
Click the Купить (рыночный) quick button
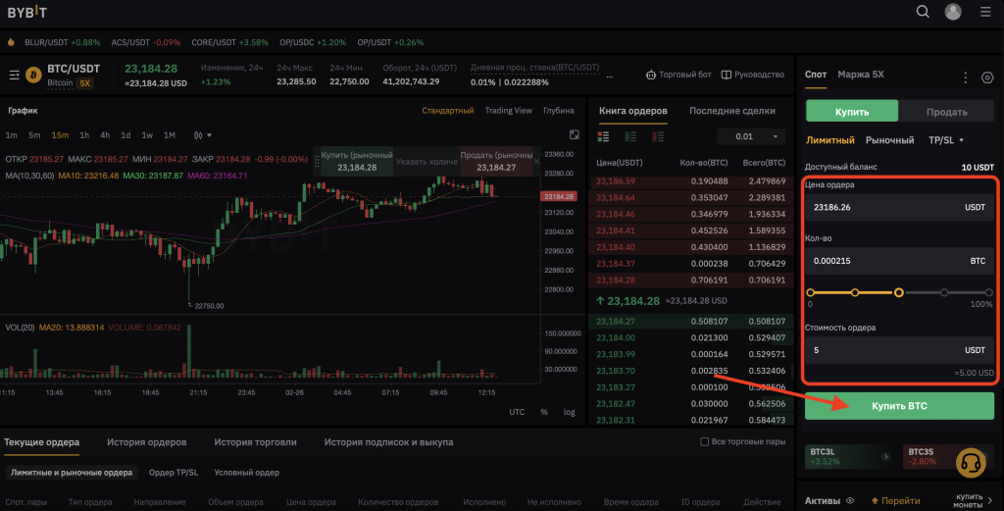coord(357,162)
